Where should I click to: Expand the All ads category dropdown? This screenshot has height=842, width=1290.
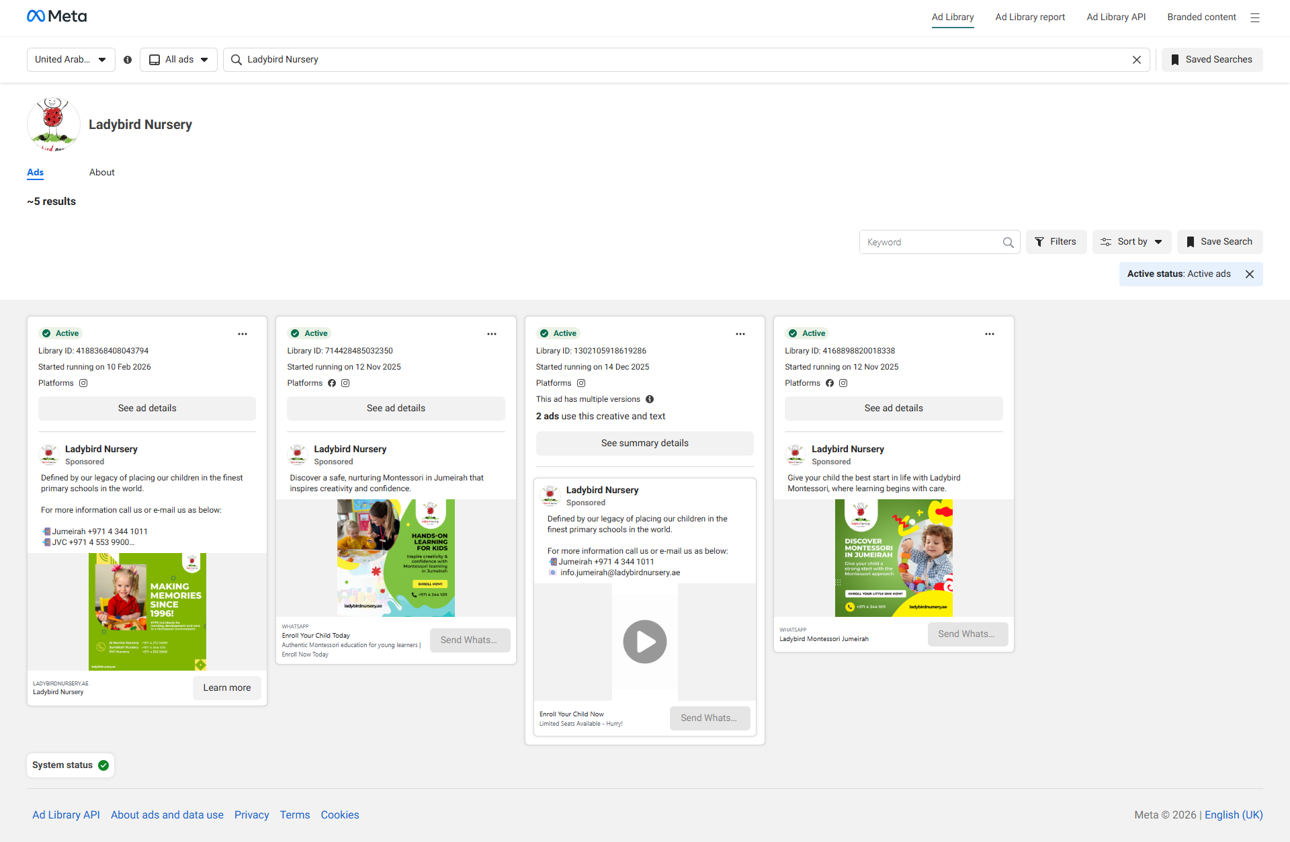click(x=179, y=60)
